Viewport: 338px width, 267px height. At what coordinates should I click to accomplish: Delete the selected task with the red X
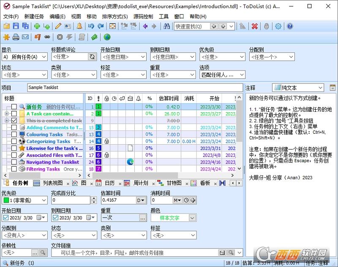255,26
